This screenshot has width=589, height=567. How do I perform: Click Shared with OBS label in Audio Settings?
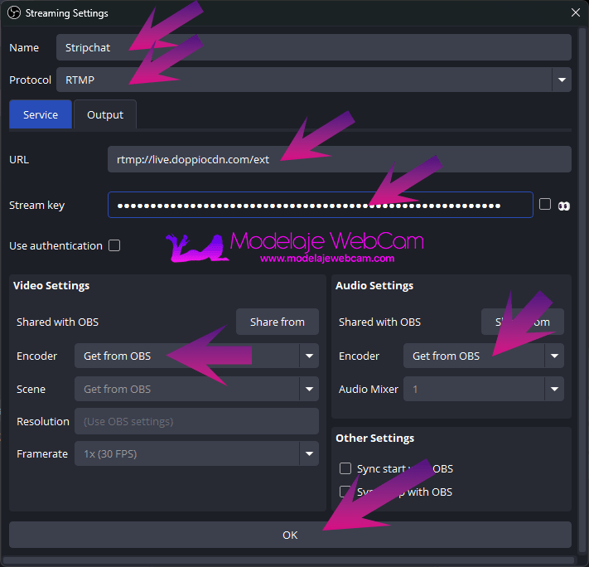point(379,322)
